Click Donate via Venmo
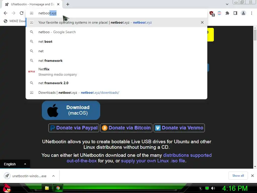The width and height of the screenshot is (257, 193). point(179,128)
